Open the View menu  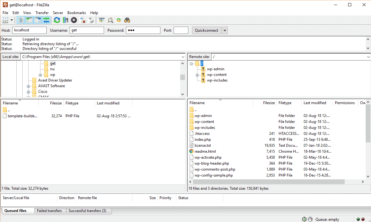pos(27,13)
